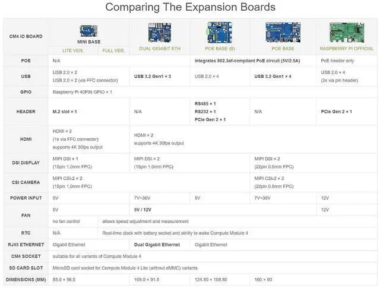Click the 'HEADER' row header

26,112
